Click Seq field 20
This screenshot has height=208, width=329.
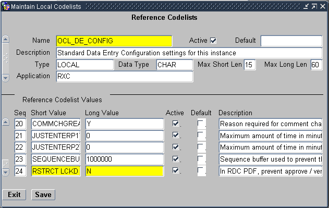pos(20,124)
